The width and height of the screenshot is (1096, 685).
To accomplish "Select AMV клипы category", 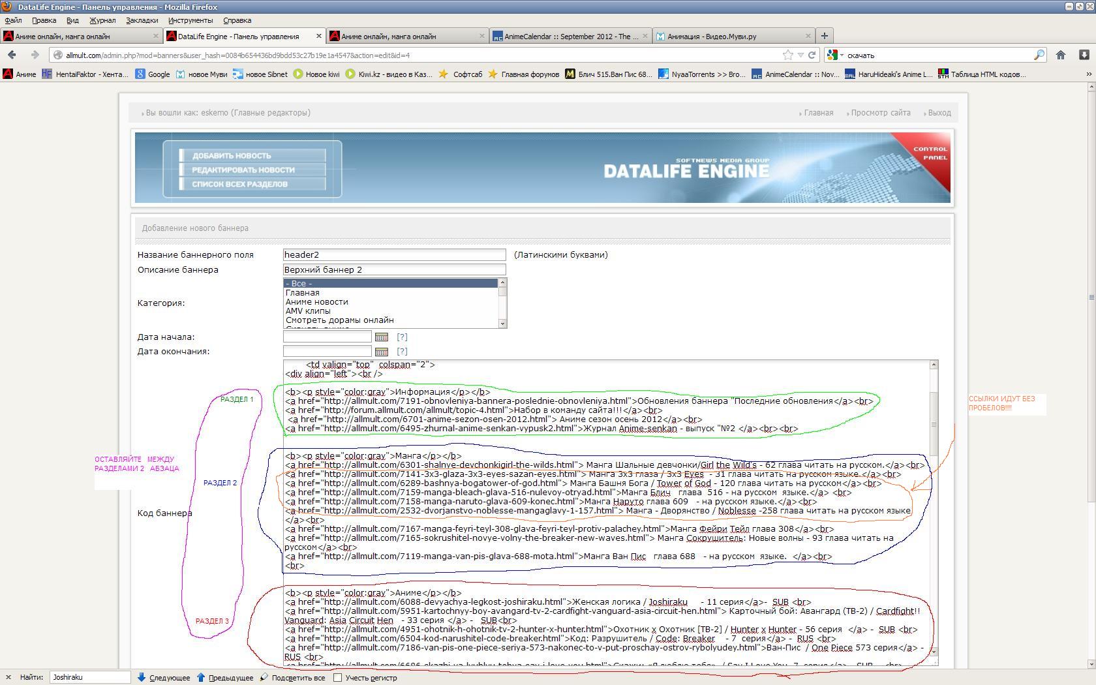I will (x=391, y=311).
